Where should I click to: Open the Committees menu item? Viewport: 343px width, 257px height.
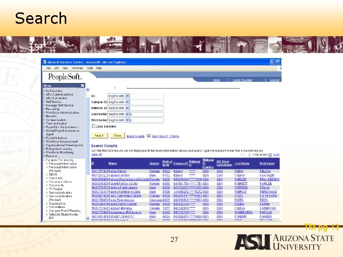pyautogui.click(x=57, y=207)
